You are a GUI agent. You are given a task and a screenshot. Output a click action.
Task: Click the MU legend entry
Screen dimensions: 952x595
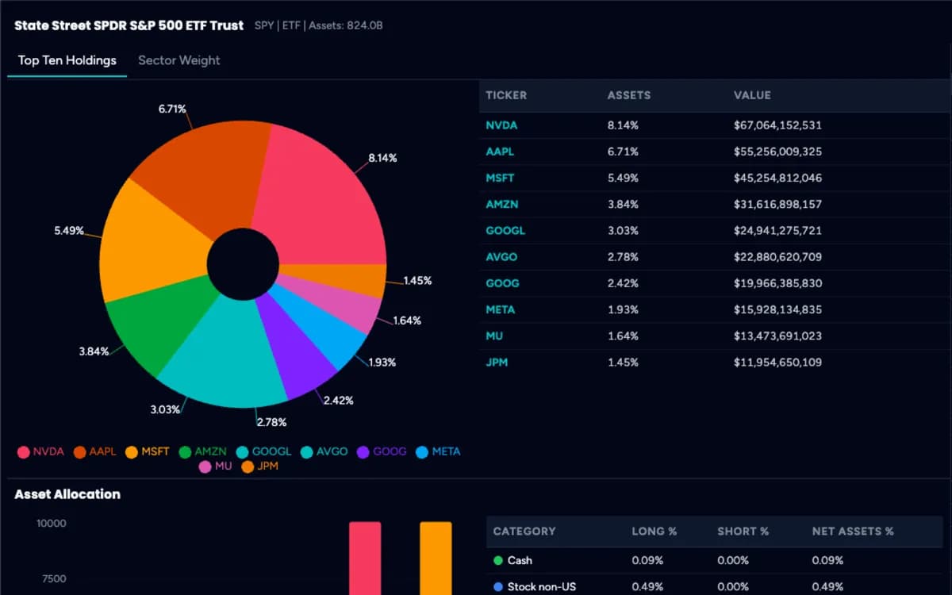pyautogui.click(x=216, y=466)
